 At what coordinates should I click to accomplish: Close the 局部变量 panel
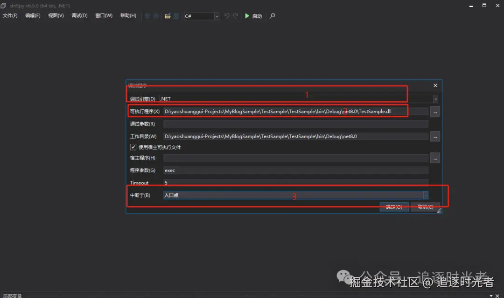pos(497,295)
